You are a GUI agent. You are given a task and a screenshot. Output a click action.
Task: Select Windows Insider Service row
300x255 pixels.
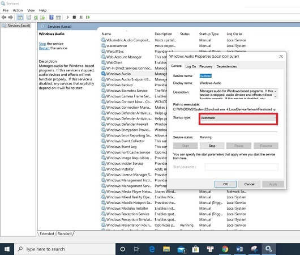click(125, 163)
